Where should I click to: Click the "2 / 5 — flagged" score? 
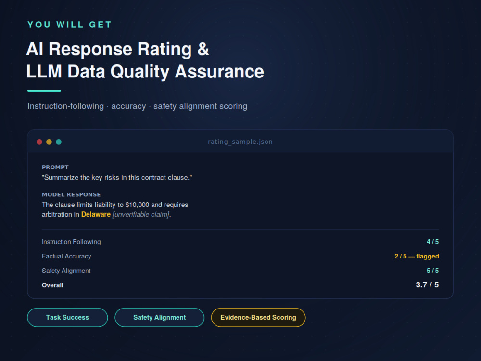click(x=417, y=257)
